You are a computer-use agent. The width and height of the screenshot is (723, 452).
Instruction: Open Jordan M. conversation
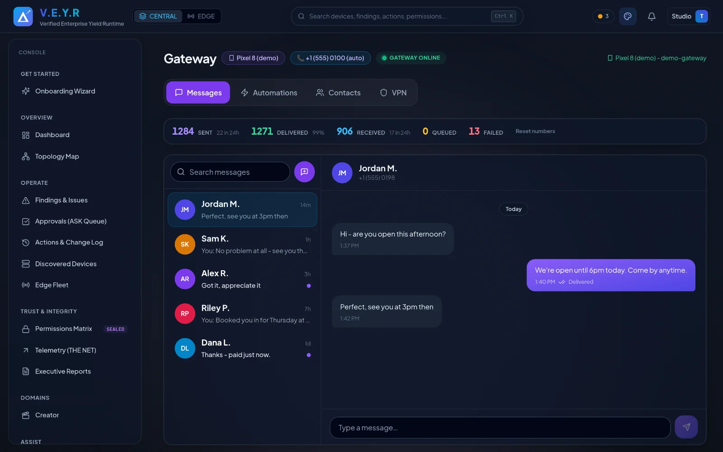click(242, 210)
